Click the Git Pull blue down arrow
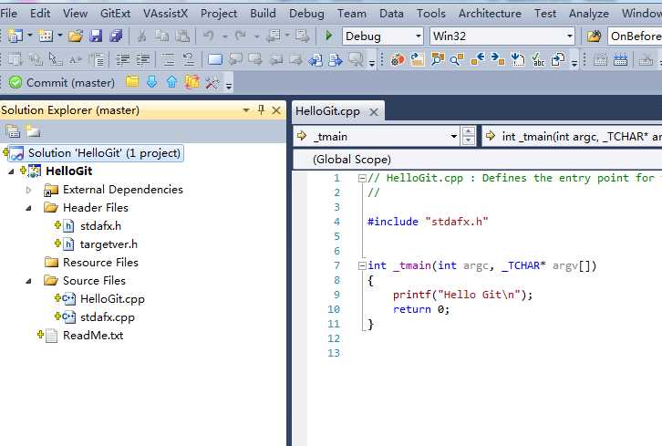Image resolution: width=662 pixels, height=446 pixels. [x=152, y=81]
